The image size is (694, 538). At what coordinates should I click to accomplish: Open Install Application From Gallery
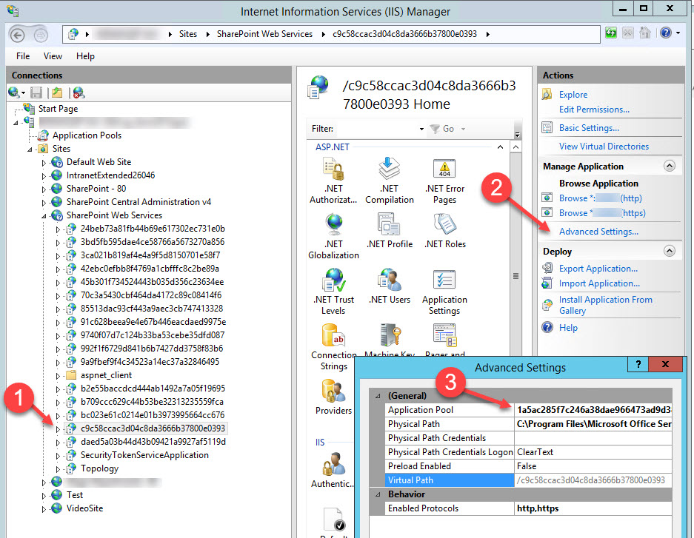tap(605, 300)
